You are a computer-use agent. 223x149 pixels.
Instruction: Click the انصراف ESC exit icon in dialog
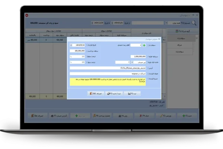click(x=90, y=93)
